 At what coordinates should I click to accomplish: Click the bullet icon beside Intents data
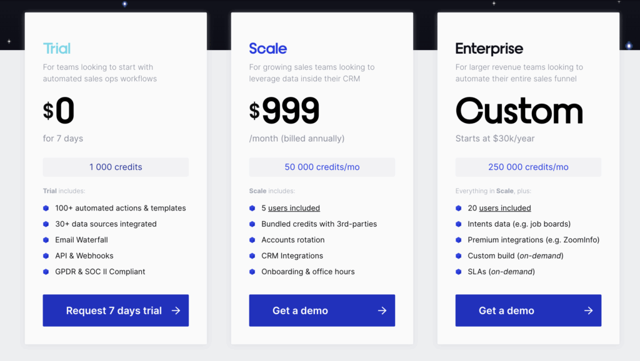click(459, 224)
